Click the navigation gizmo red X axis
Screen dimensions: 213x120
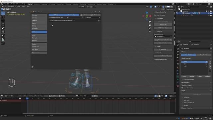[x=150, y=16]
